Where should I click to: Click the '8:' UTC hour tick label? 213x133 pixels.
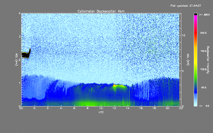88,108
